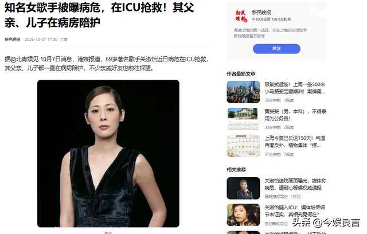
Task: Open article 吸氧式逛街！上海一条500米小马路
Action: coord(295,88)
